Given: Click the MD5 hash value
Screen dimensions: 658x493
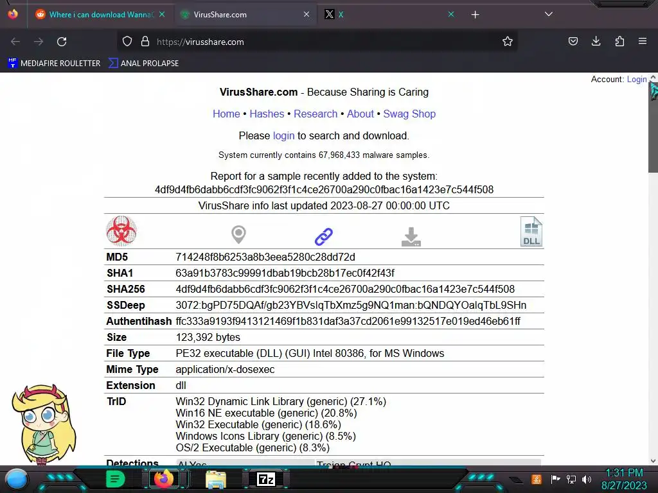Looking at the screenshot, I should [x=265, y=257].
